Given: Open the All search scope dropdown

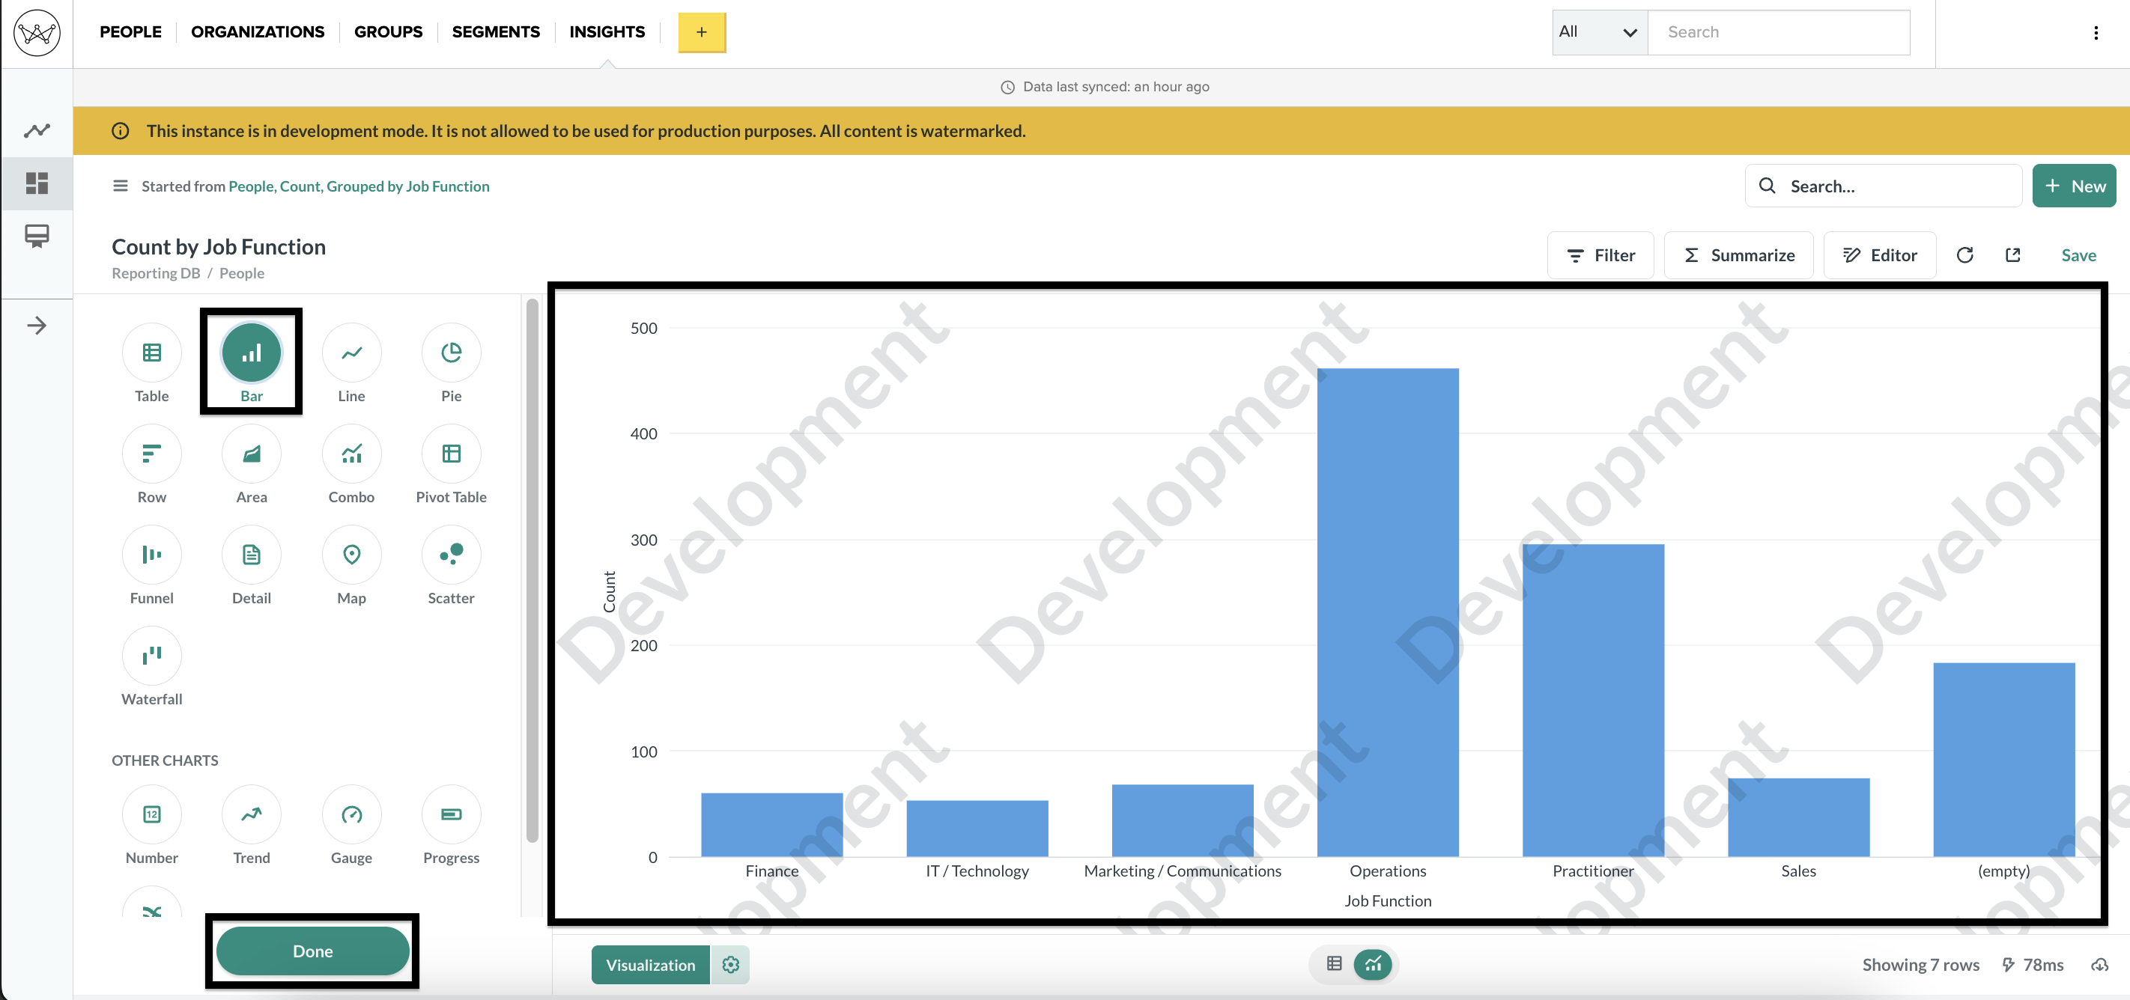Looking at the screenshot, I should pyautogui.click(x=1599, y=32).
